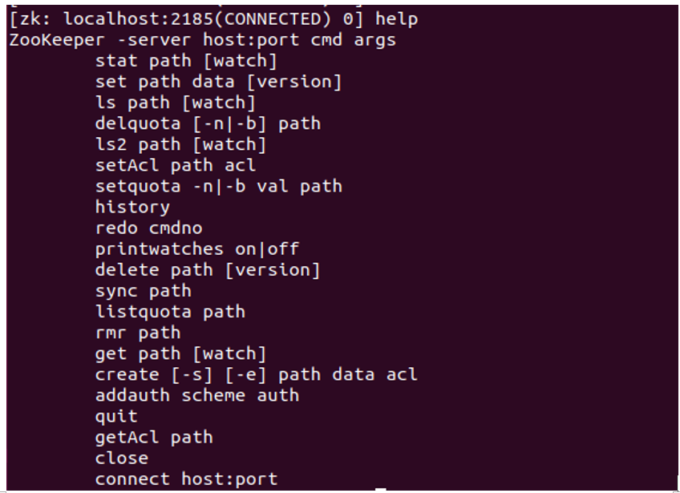Click the 'listquota path' line
The width and height of the screenshot is (680, 493).
point(170,311)
